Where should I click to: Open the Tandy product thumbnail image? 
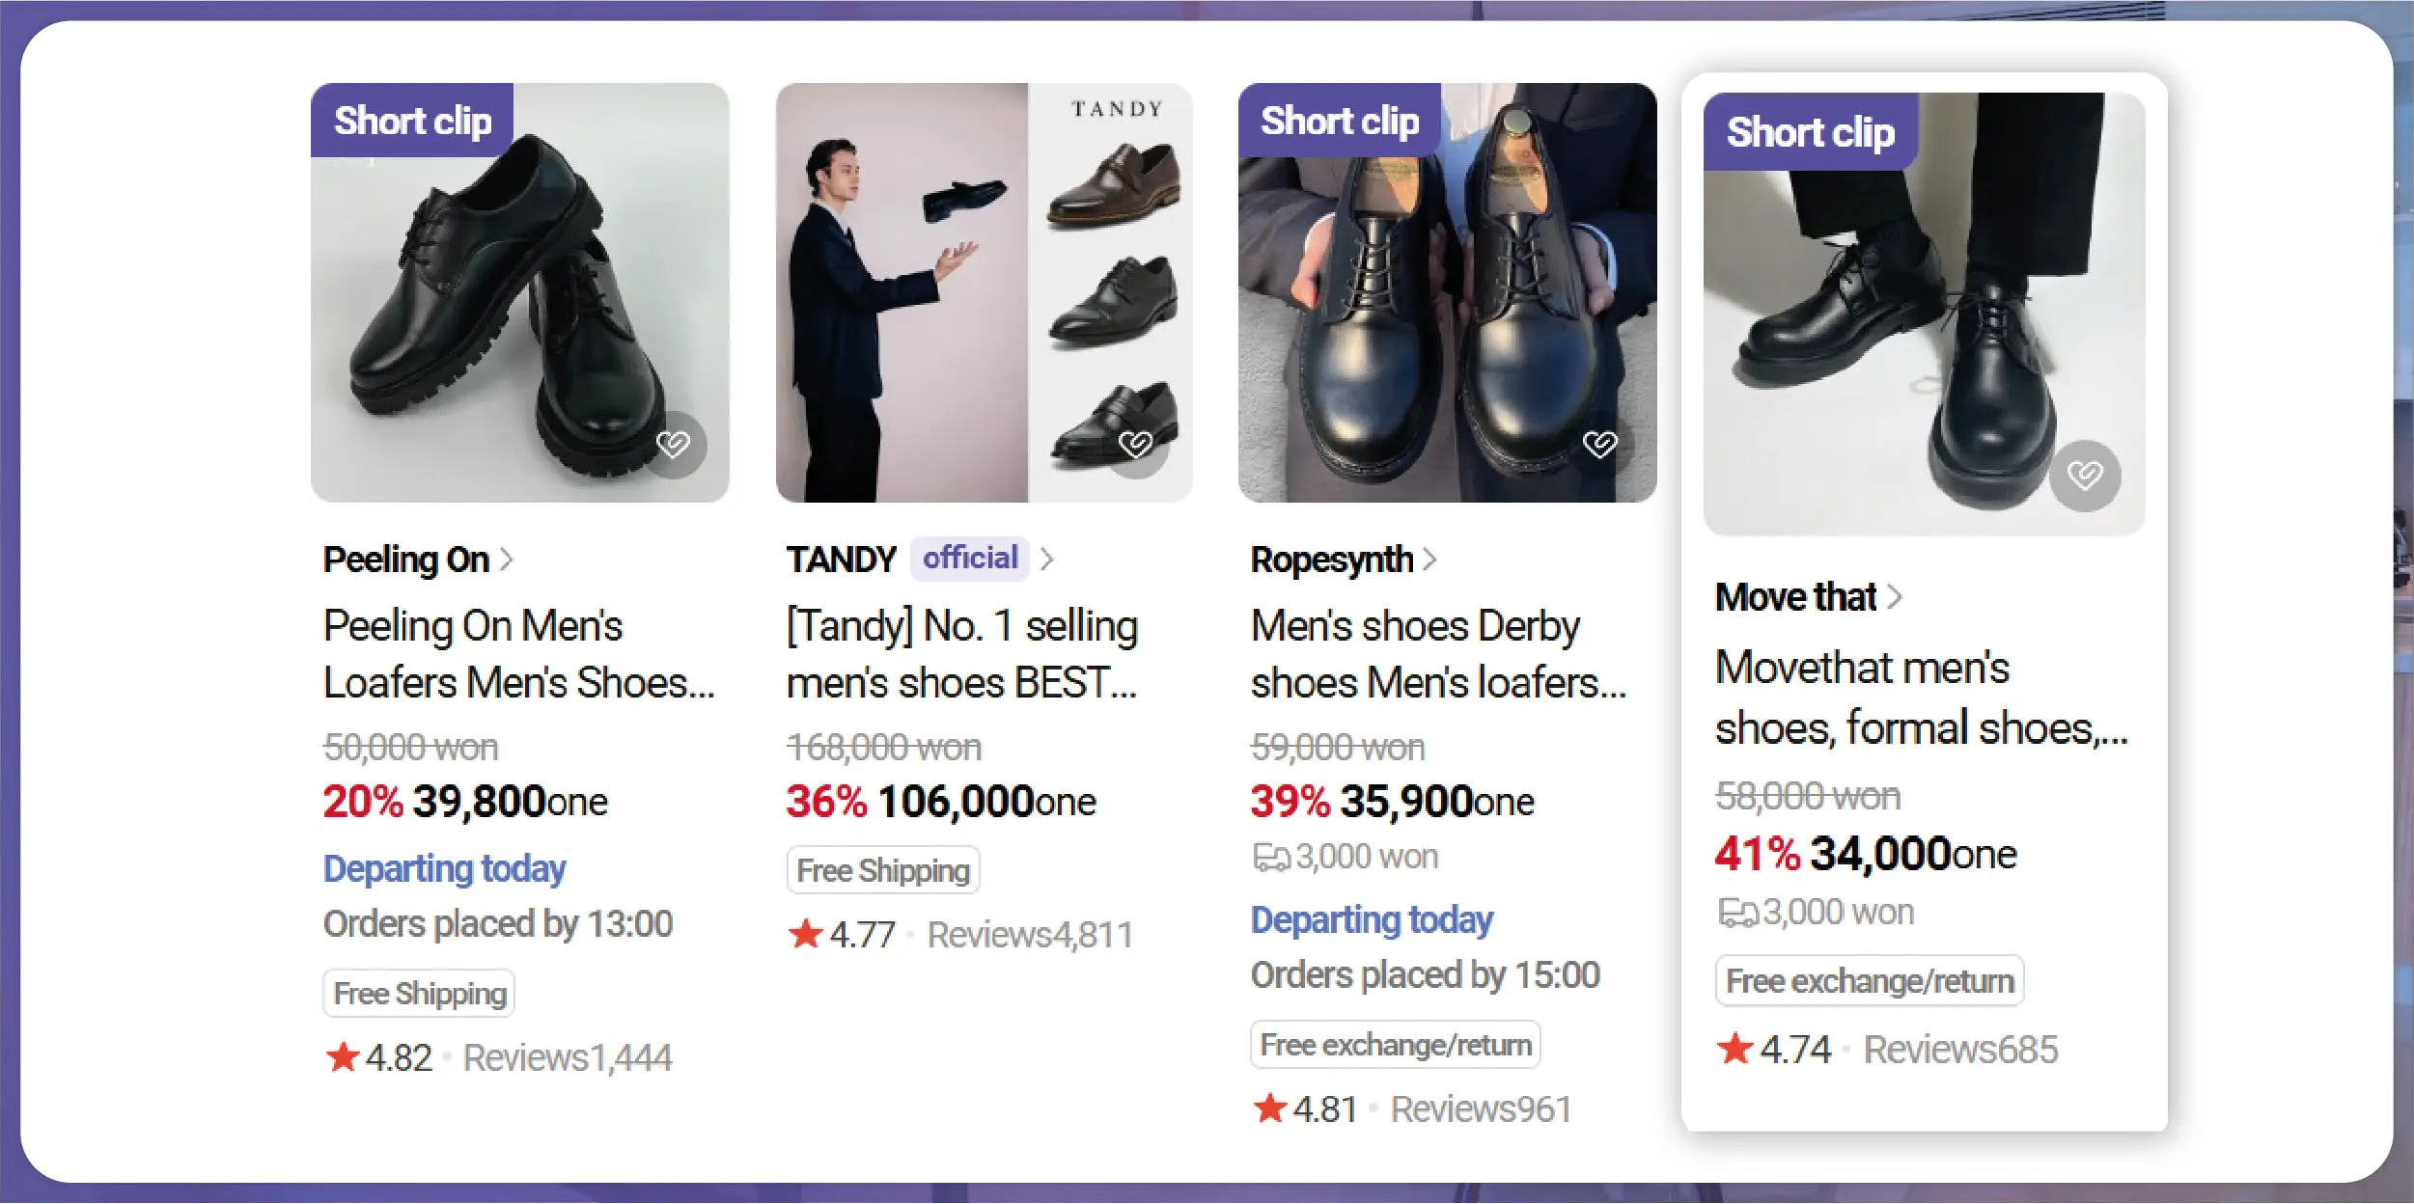coord(984,292)
